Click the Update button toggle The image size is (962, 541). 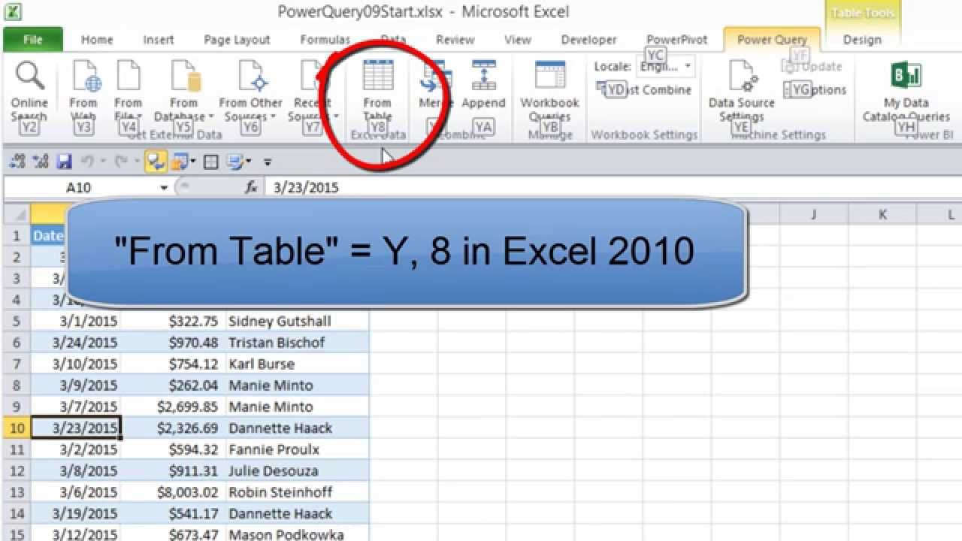815,66
